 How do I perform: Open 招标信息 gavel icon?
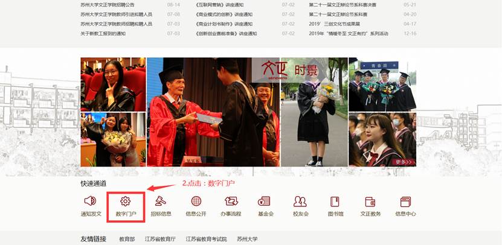[x=161, y=202]
